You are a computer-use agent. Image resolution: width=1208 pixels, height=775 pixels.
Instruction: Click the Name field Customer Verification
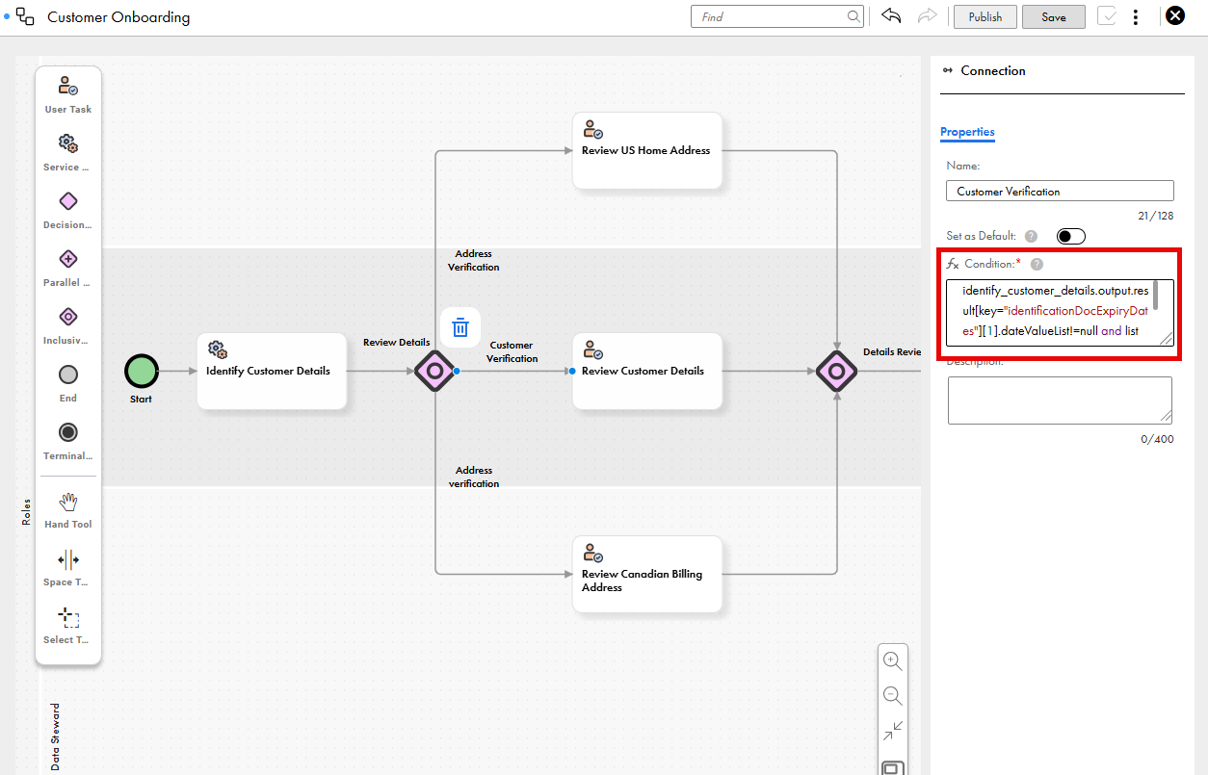[1060, 191]
